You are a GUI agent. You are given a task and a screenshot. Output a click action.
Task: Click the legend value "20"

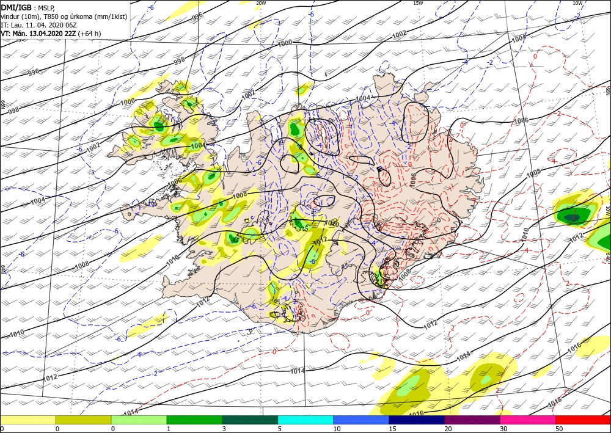(448, 429)
